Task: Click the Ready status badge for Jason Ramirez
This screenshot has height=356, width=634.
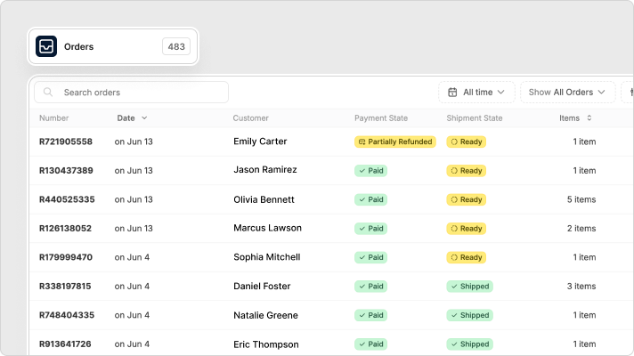Action: [x=467, y=171]
